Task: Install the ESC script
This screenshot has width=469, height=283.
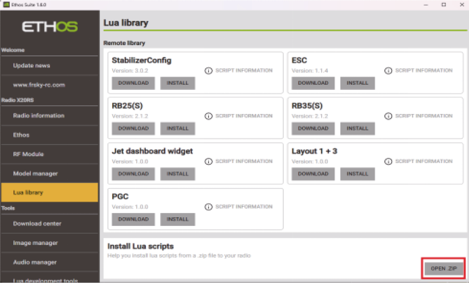Action: (357, 83)
